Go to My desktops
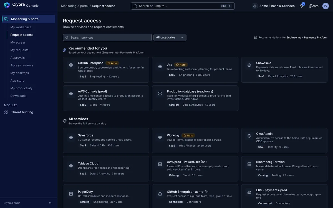 pos(20,73)
